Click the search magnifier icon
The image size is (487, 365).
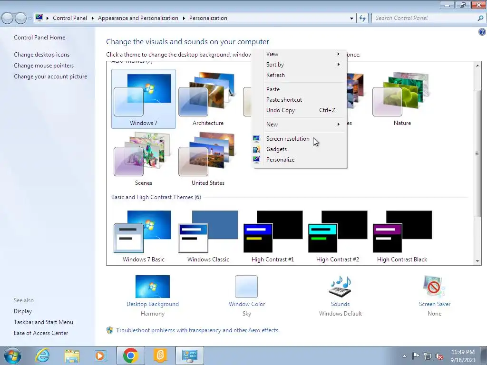[x=480, y=19]
